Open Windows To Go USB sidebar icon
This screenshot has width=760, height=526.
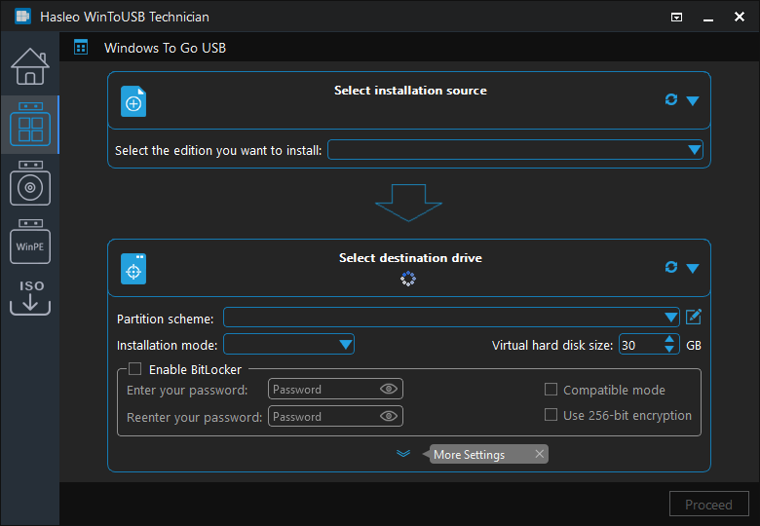pyautogui.click(x=29, y=125)
